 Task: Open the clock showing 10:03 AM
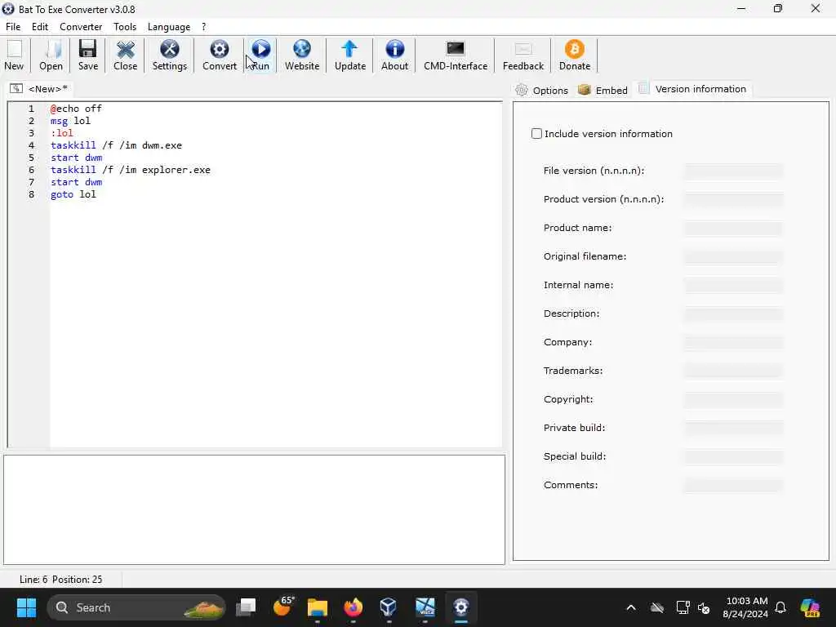(746, 607)
